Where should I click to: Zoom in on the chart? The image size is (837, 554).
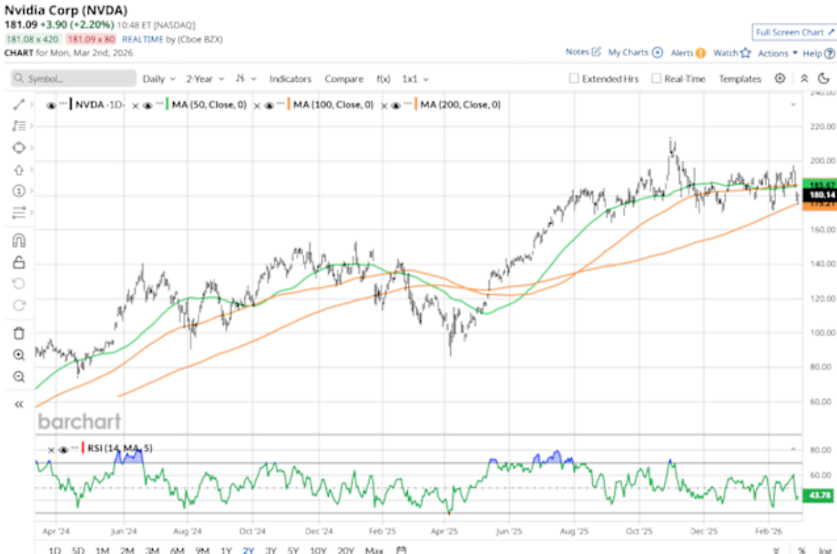click(19, 355)
